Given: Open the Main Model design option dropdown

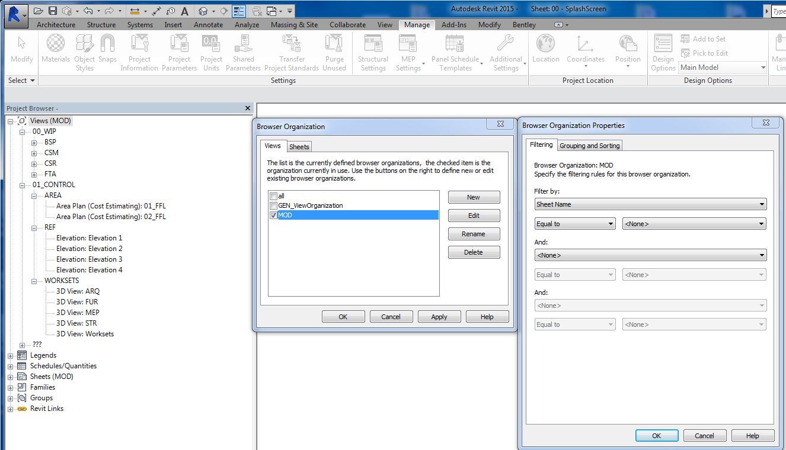Looking at the screenshot, I should pyautogui.click(x=723, y=67).
